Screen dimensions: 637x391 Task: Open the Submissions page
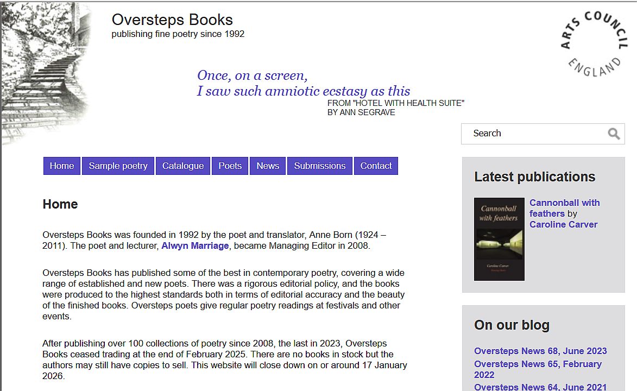319,166
